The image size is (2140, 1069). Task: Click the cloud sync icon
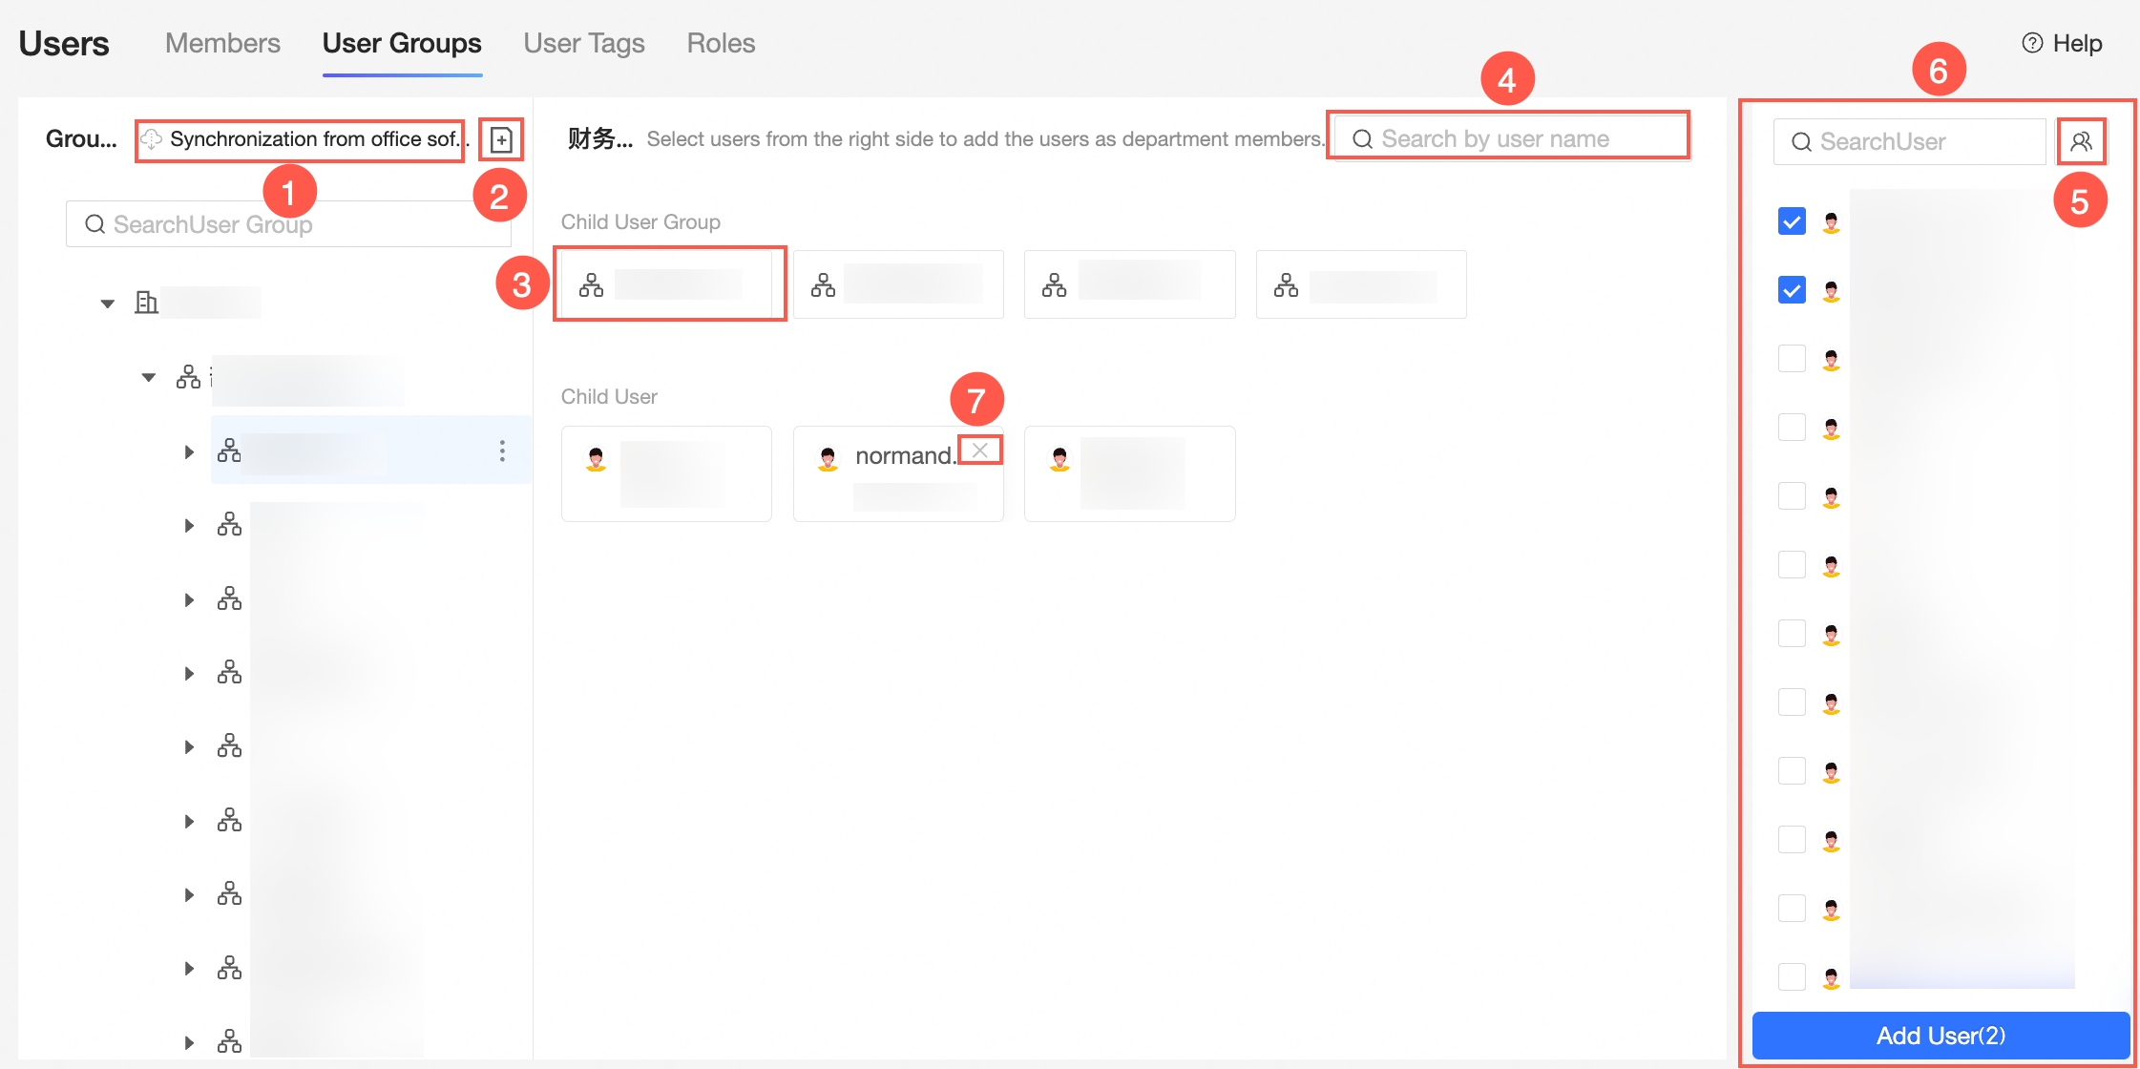click(152, 139)
